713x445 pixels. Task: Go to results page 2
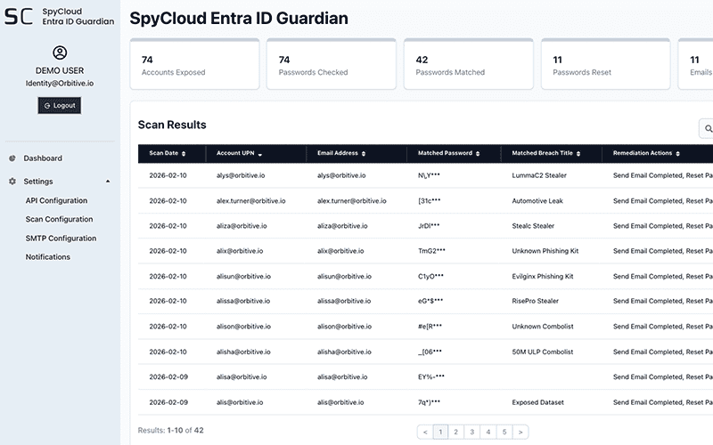(x=455, y=432)
